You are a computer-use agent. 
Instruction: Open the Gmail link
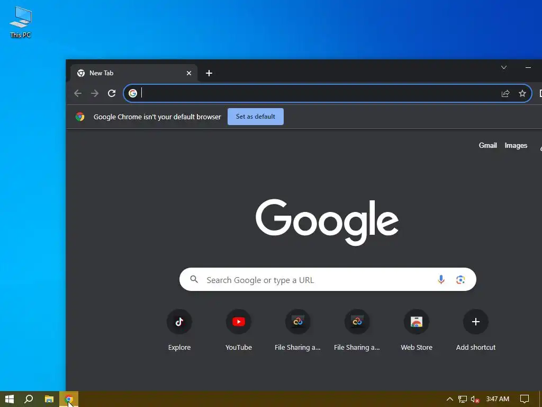[487, 145]
